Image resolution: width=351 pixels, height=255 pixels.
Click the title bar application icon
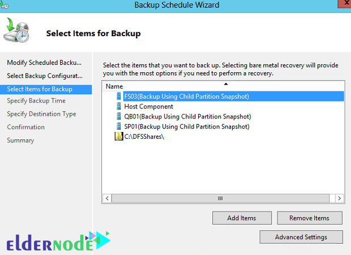(x=5, y=5)
